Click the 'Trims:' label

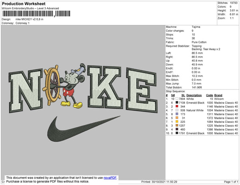tap(170, 38)
